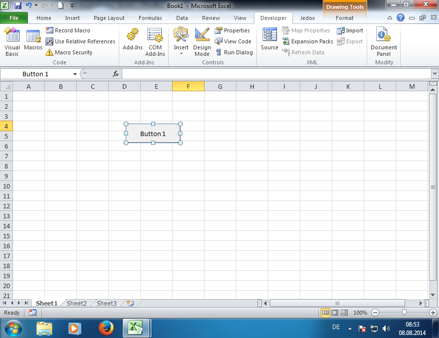The width and height of the screenshot is (439, 338).
Task: Open the Visual Basic editor
Action: [12, 42]
